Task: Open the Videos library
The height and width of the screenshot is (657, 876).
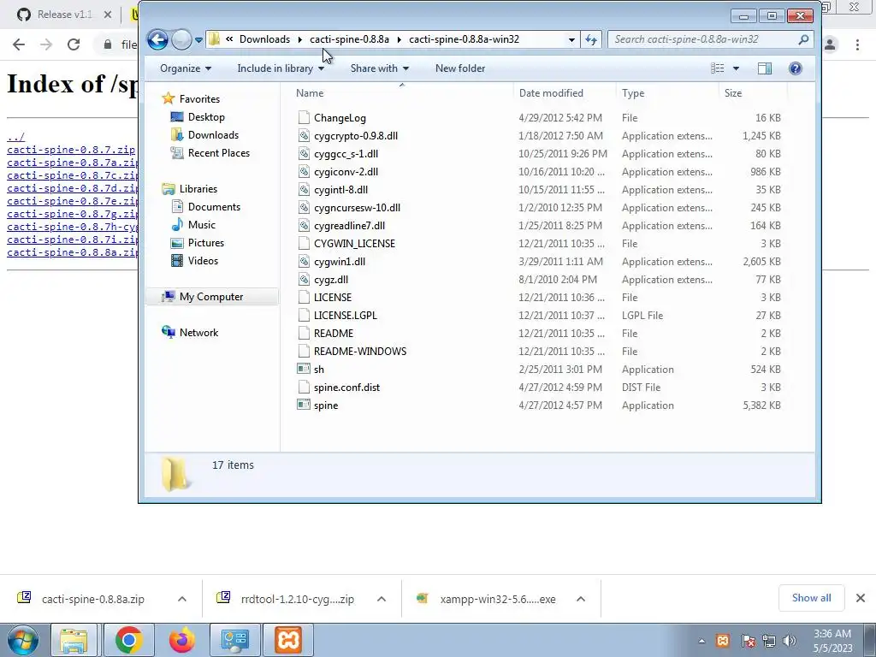Action: 203,260
